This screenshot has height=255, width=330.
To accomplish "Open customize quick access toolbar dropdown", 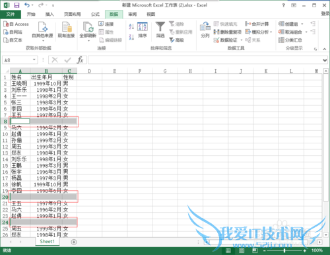I will (53, 5).
